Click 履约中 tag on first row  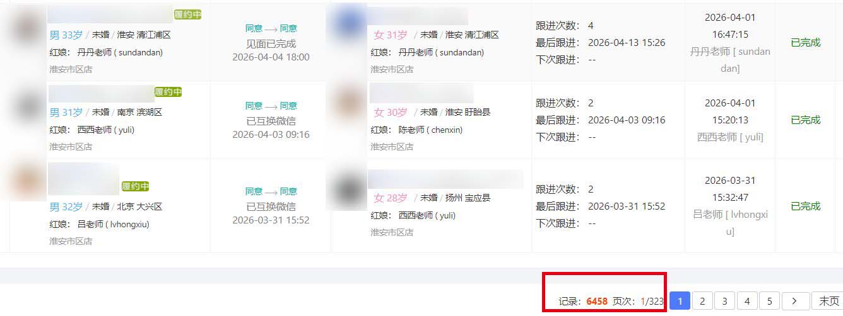(x=187, y=14)
